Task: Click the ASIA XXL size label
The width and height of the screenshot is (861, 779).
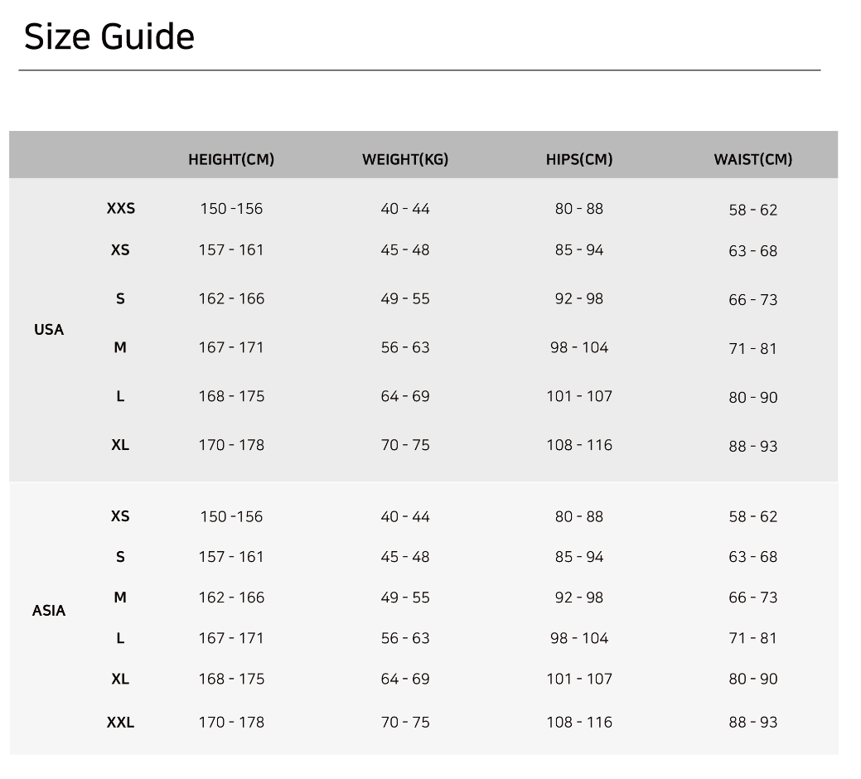Action: (x=121, y=722)
